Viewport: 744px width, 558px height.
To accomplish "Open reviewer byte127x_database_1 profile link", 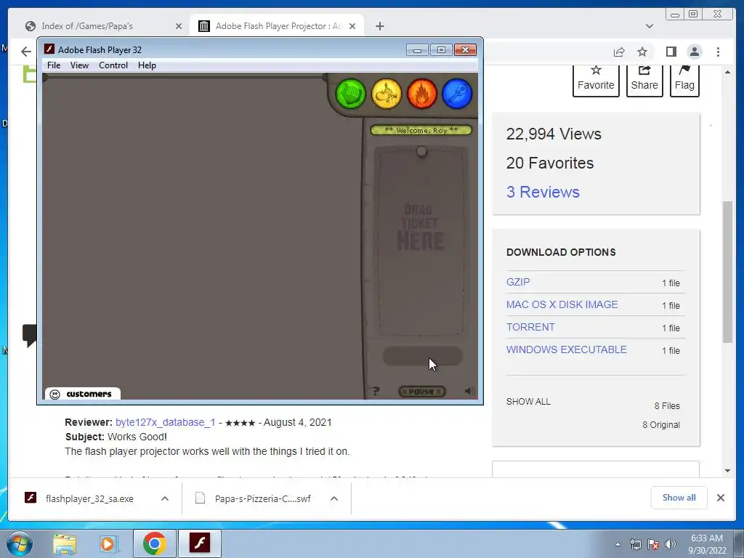I will [x=165, y=422].
